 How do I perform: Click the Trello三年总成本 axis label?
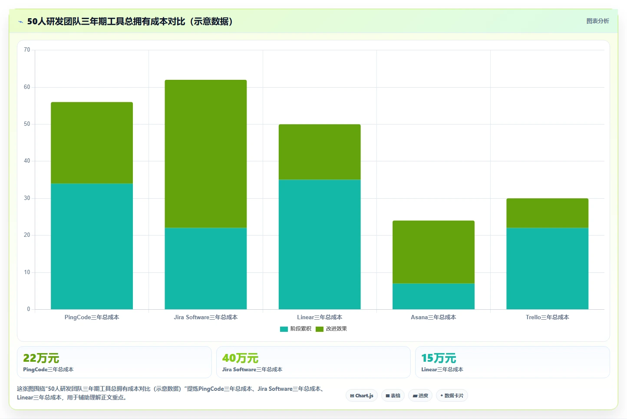tap(547, 318)
